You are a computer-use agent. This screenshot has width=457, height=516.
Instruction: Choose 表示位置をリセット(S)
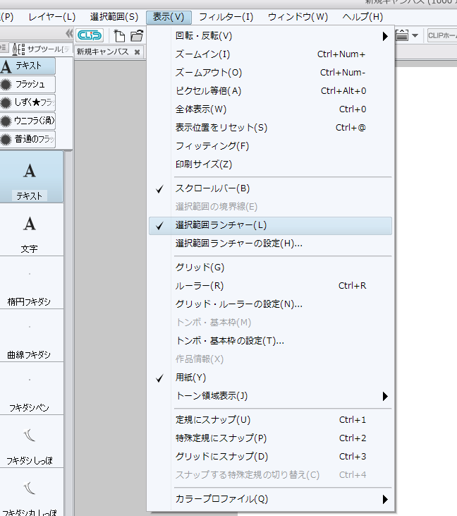pos(270,127)
